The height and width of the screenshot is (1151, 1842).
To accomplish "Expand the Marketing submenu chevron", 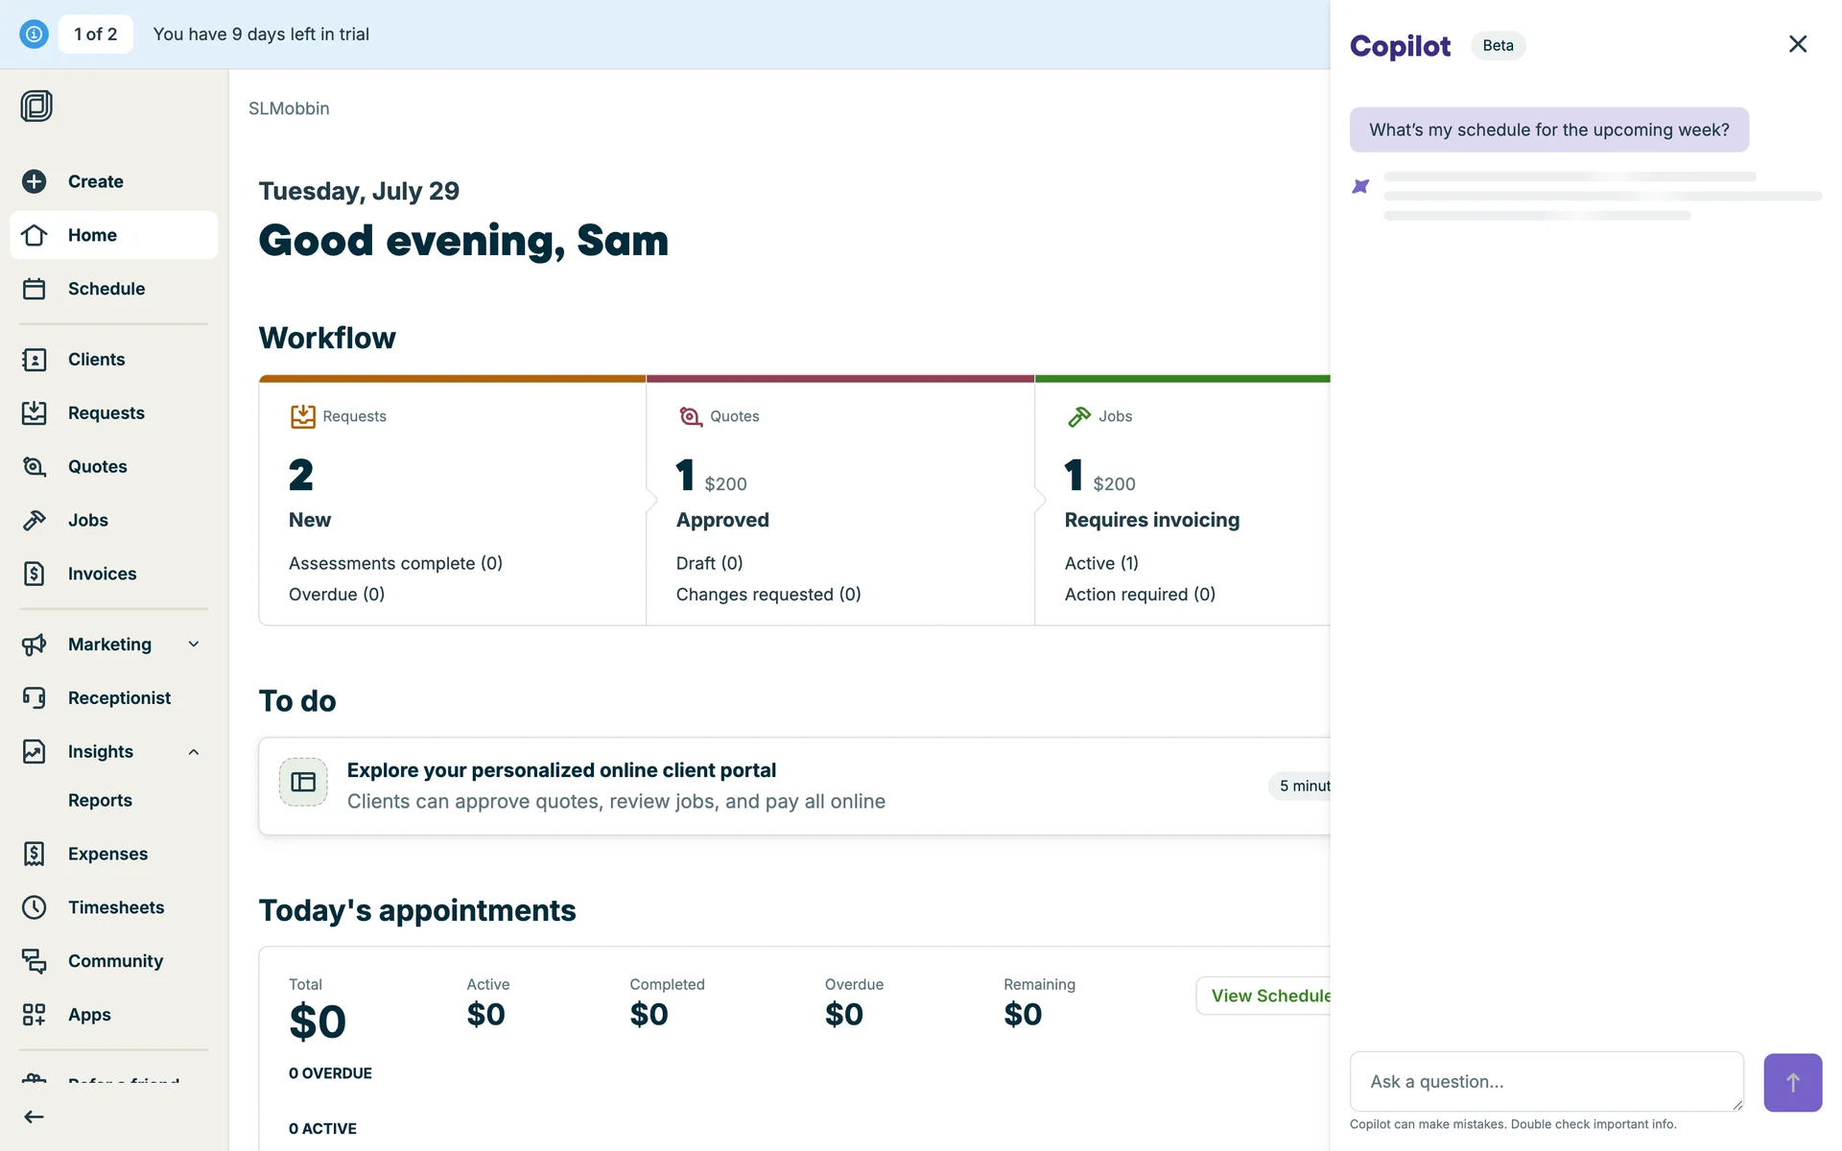I will coord(194,645).
